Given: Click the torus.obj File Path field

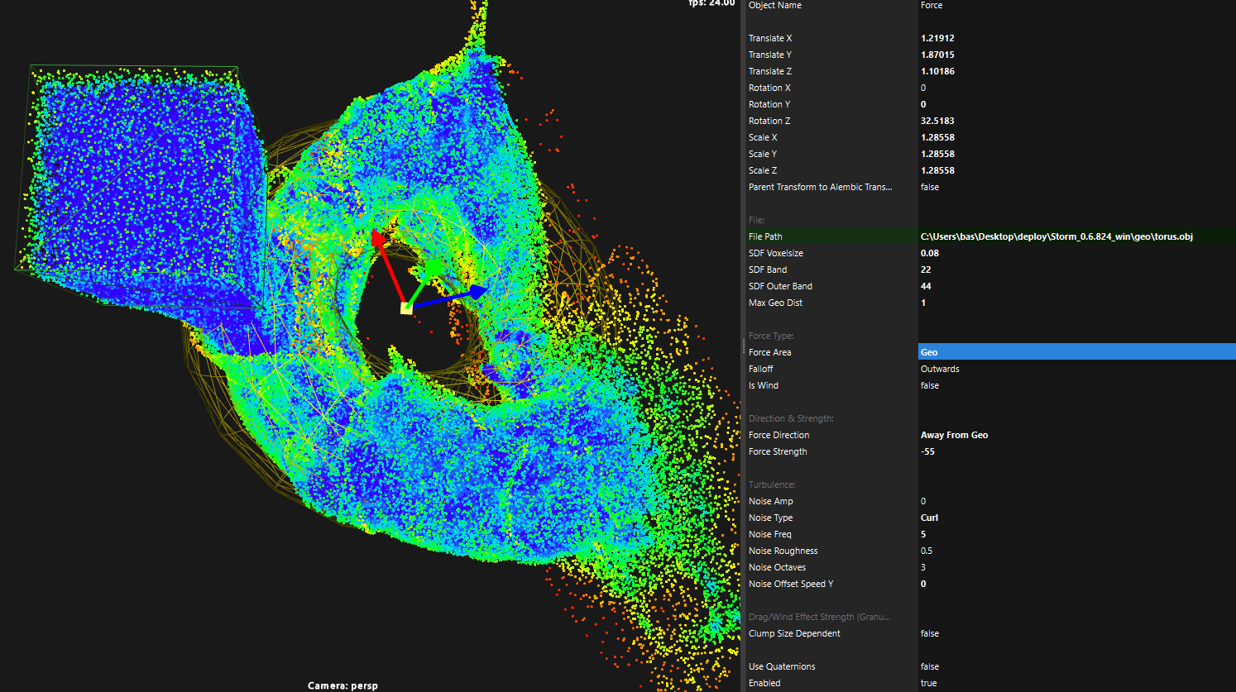Looking at the screenshot, I should click(1056, 236).
